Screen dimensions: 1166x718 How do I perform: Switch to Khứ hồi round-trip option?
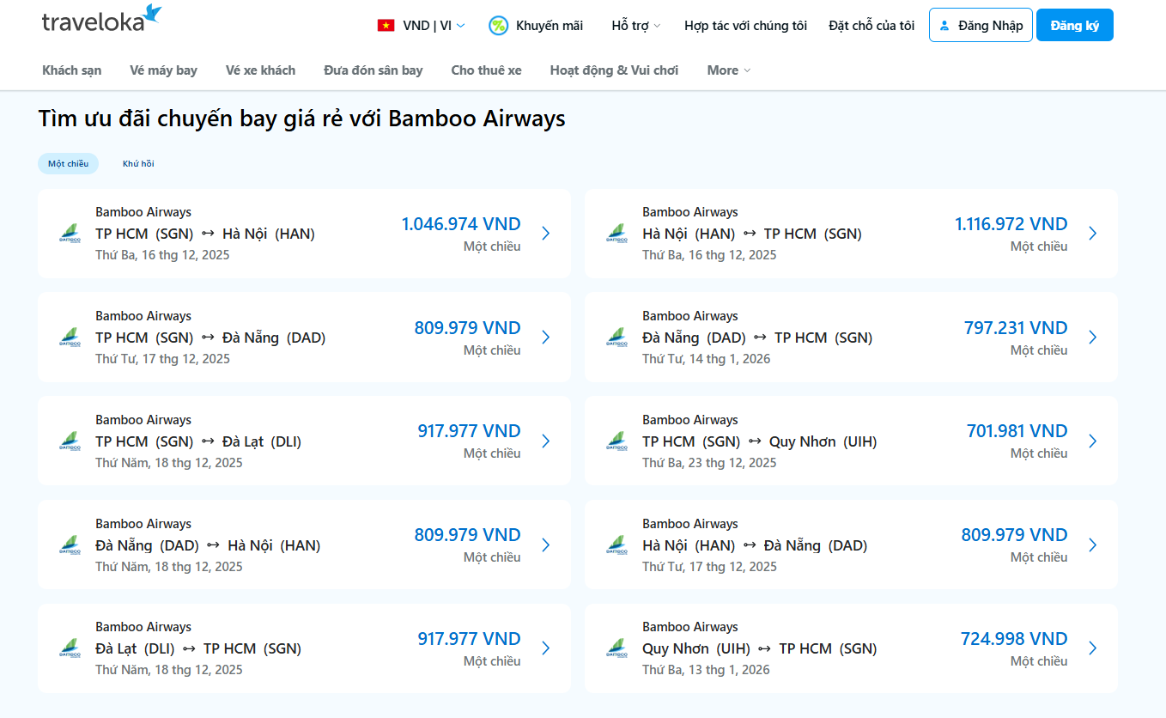138,164
